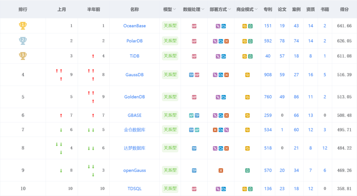The width and height of the screenshot is (357, 196).
Task: Click the AP icon in 金仓数据库 row
Action: click(x=197, y=130)
